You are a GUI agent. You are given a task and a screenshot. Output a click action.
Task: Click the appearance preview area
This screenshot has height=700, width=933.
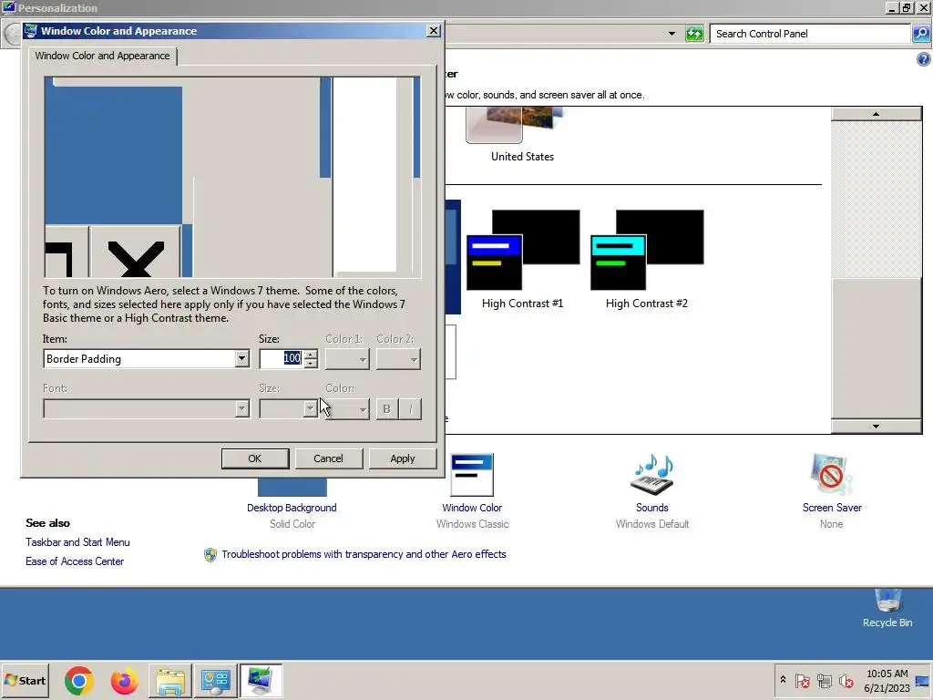point(232,177)
